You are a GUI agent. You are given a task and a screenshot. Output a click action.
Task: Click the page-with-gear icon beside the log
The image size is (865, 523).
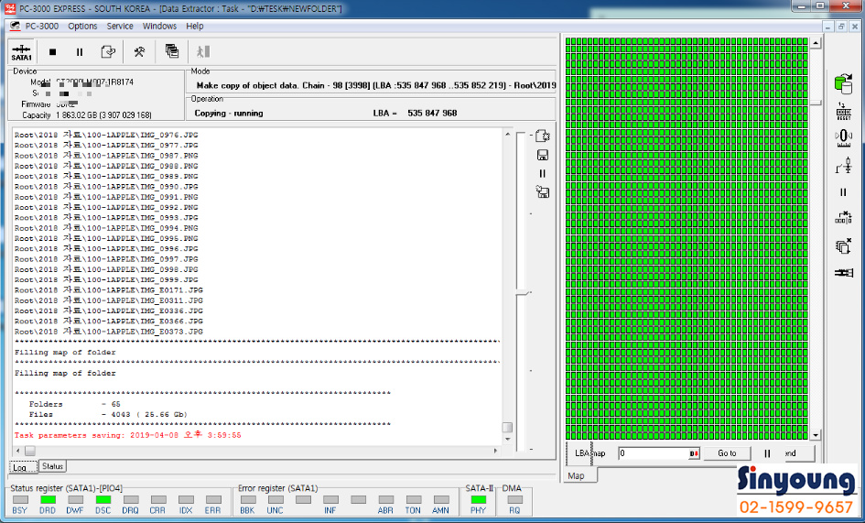[x=542, y=136]
